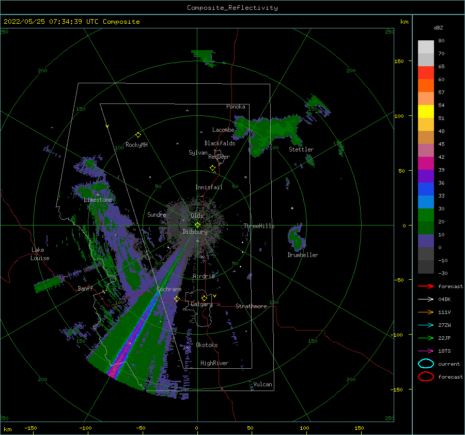Click the Lacombe label
465x435 pixels.
click(x=223, y=130)
